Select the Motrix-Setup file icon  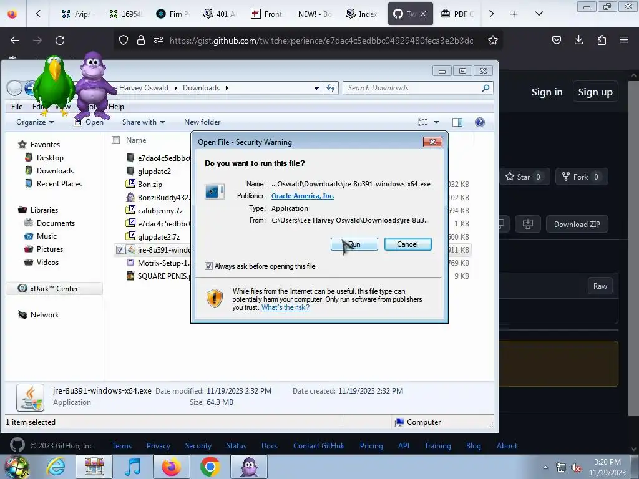click(x=130, y=263)
